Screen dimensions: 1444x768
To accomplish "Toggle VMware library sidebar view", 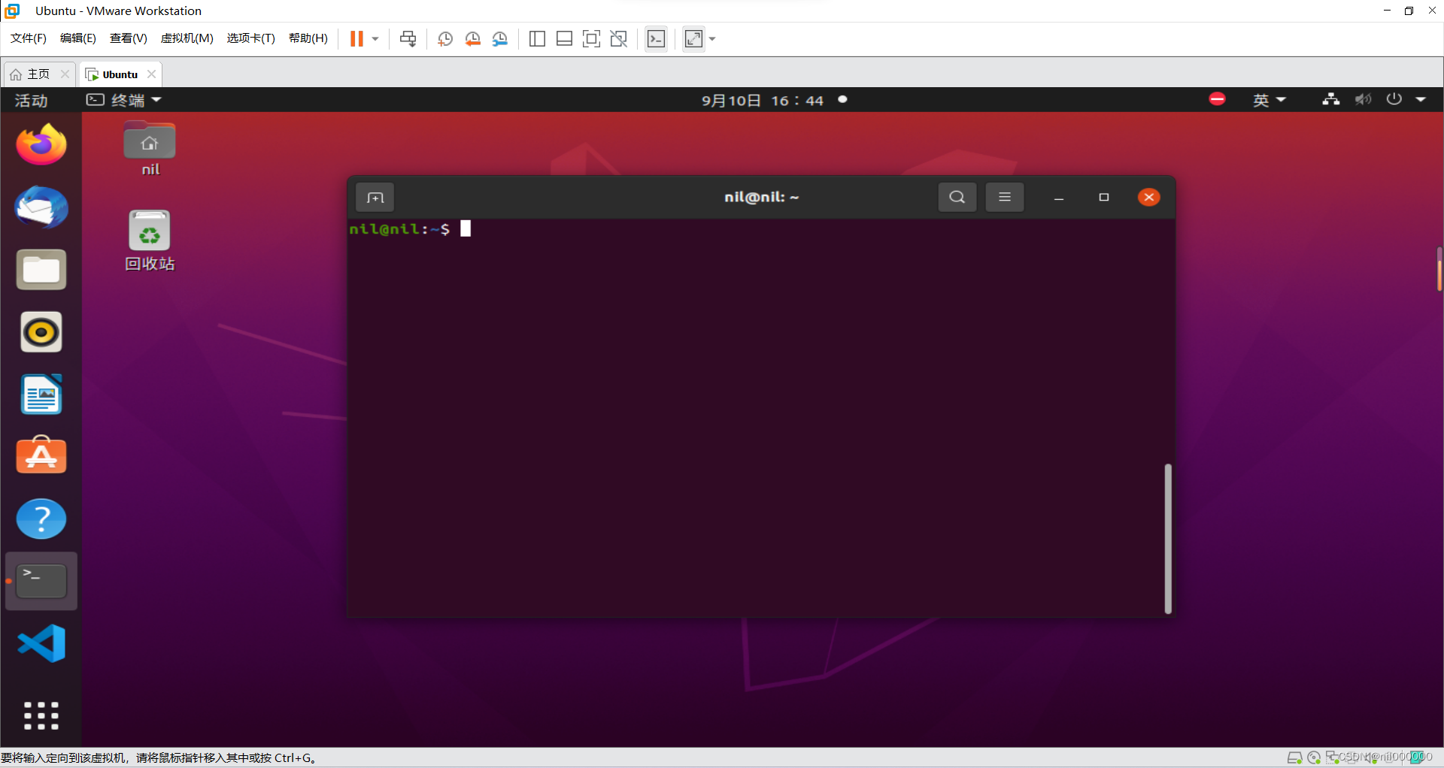I will tap(537, 39).
